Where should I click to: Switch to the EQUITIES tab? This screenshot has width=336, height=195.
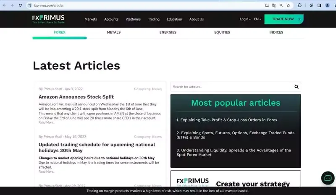coord(222,32)
